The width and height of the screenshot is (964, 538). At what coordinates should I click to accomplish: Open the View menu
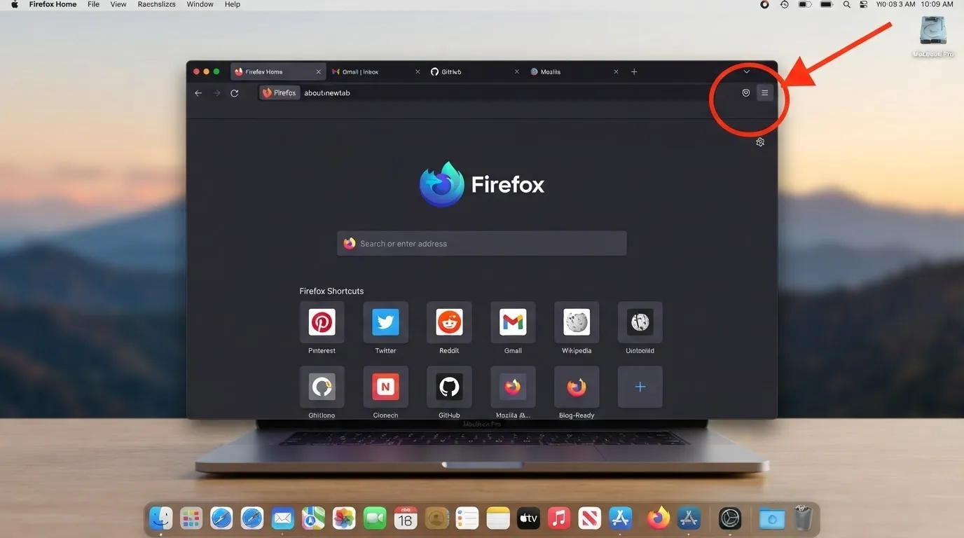pos(118,4)
